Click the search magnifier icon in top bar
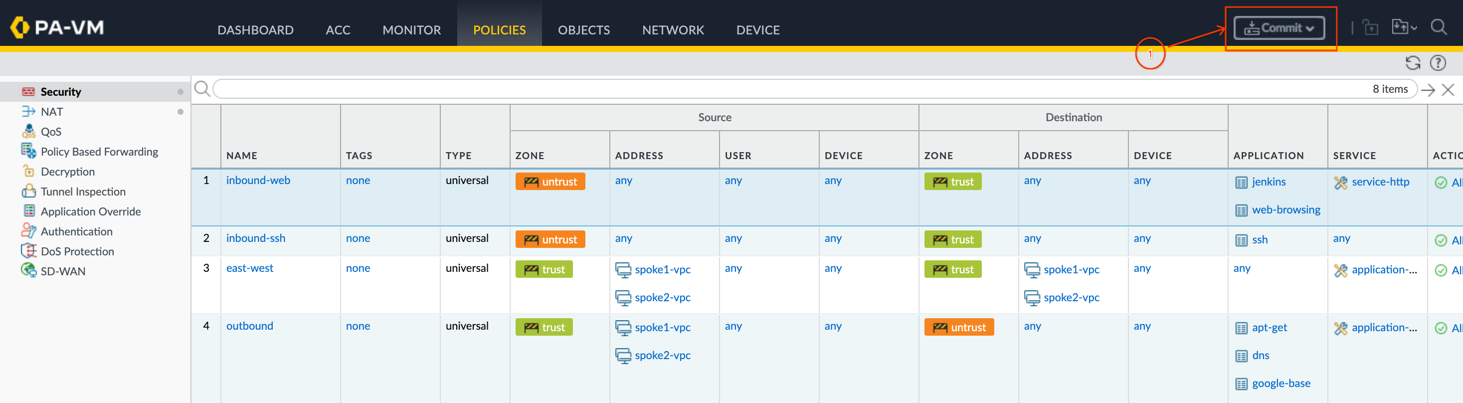The width and height of the screenshot is (1463, 403). pos(1438,27)
